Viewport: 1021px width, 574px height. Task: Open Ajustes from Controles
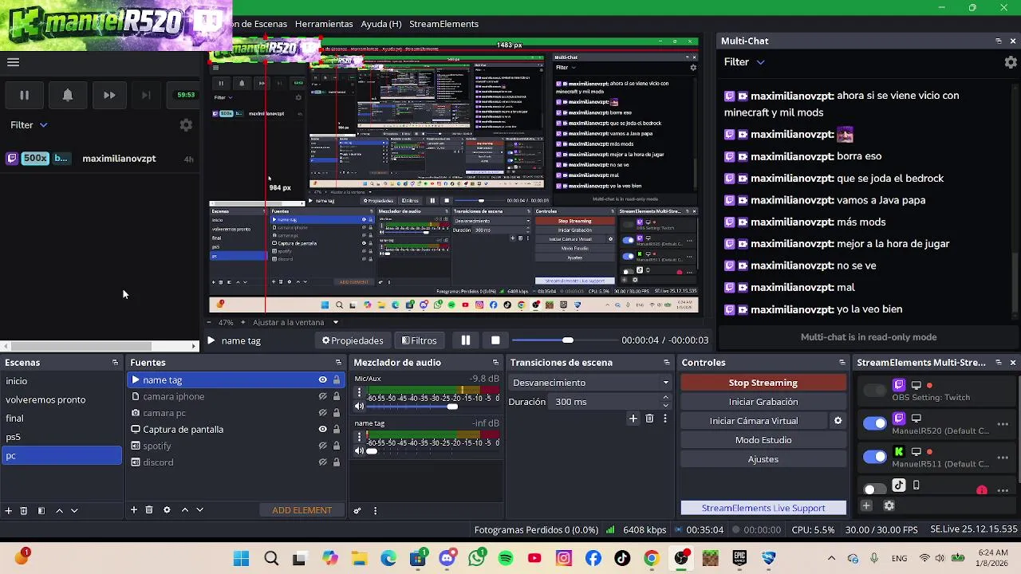(x=763, y=459)
